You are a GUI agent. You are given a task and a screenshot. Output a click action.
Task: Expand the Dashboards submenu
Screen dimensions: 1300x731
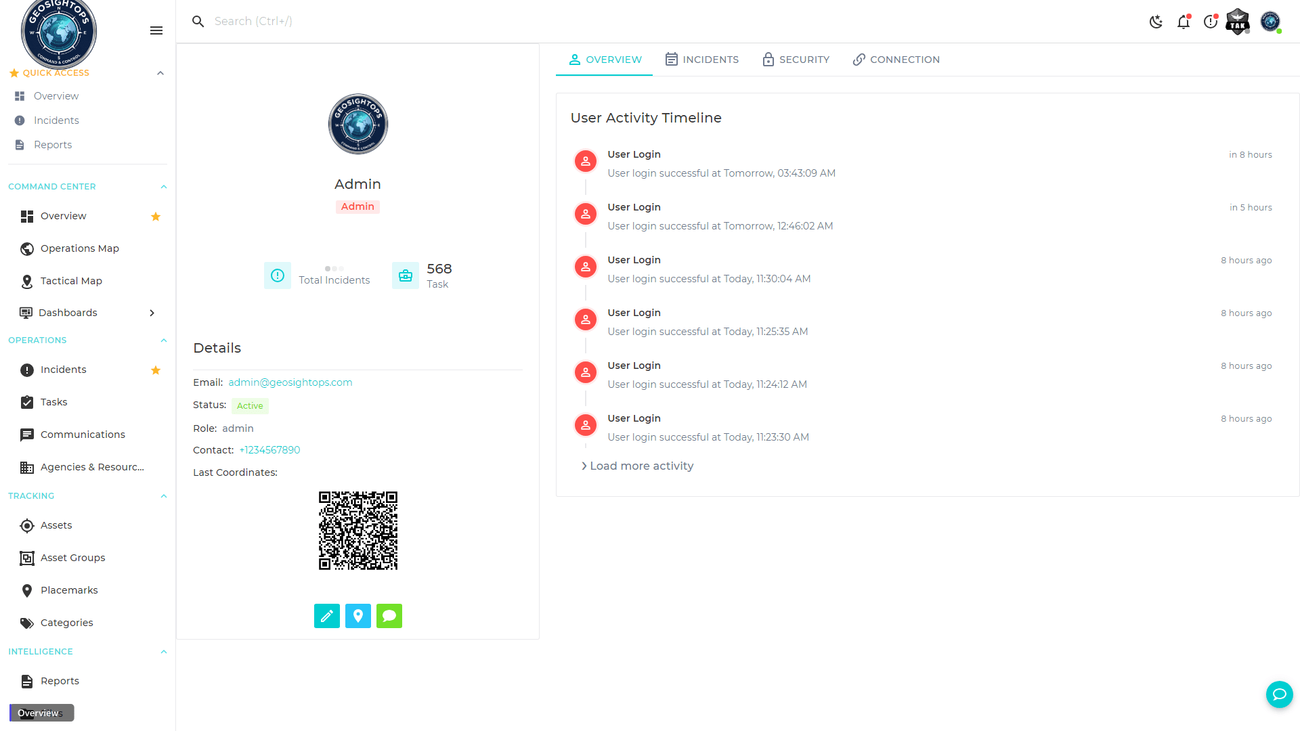pos(152,313)
